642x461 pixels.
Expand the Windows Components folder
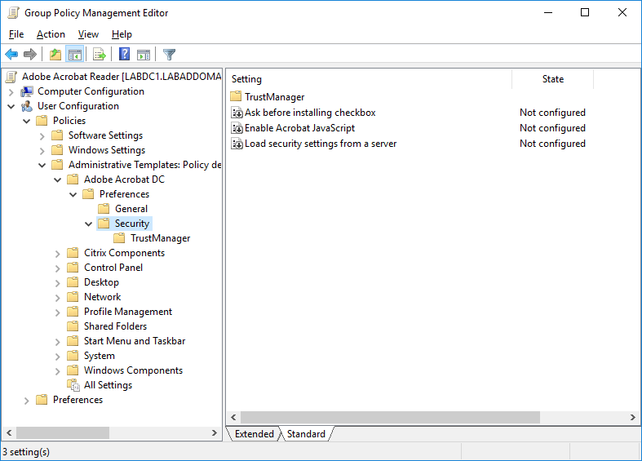pyautogui.click(x=58, y=370)
